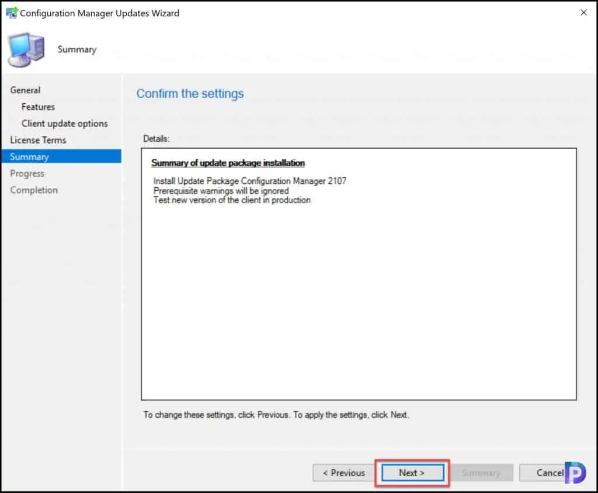Click the 'Summary of update package installation' heading
This screenshot has height=493, width=598.
(x=228, y=163)
